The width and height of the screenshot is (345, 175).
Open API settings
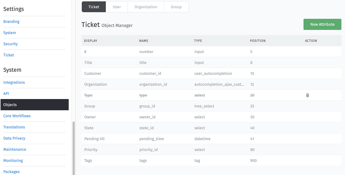point(6,93)
